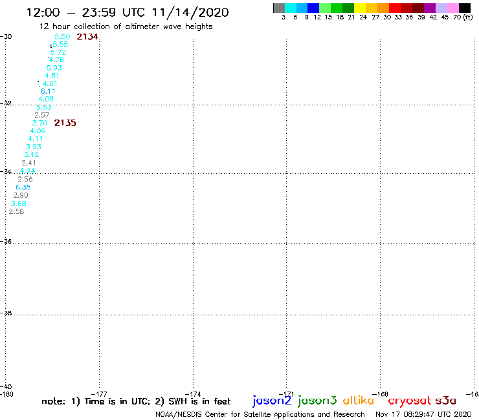
Task: Click the -180 longitude axis label
Action: (6, 394)
